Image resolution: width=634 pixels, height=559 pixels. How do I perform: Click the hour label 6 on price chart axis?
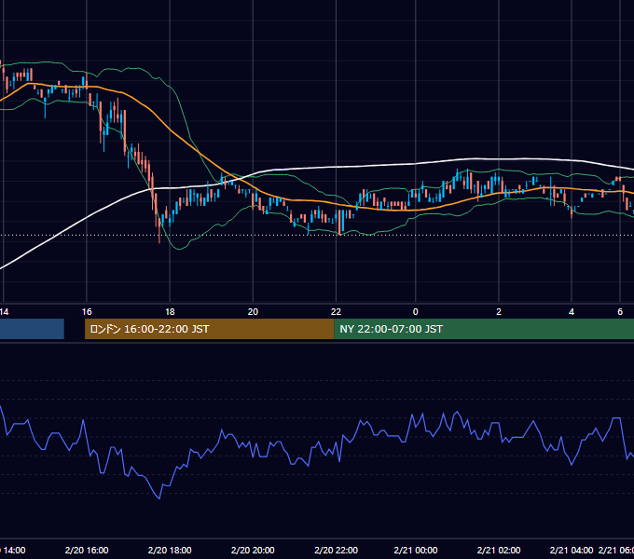coord(620,312)
